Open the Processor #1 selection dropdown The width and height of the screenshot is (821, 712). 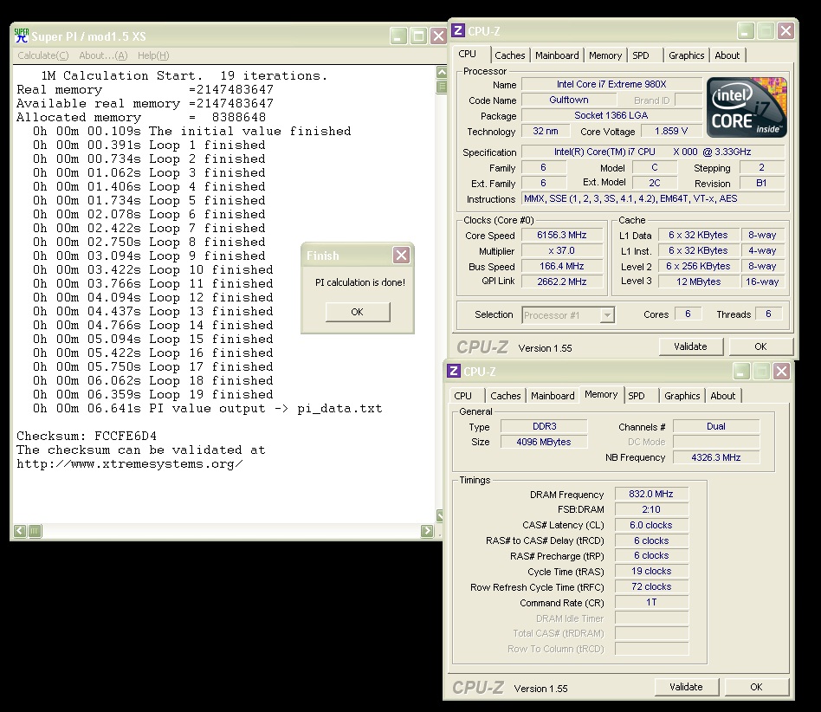coord(607,315)
